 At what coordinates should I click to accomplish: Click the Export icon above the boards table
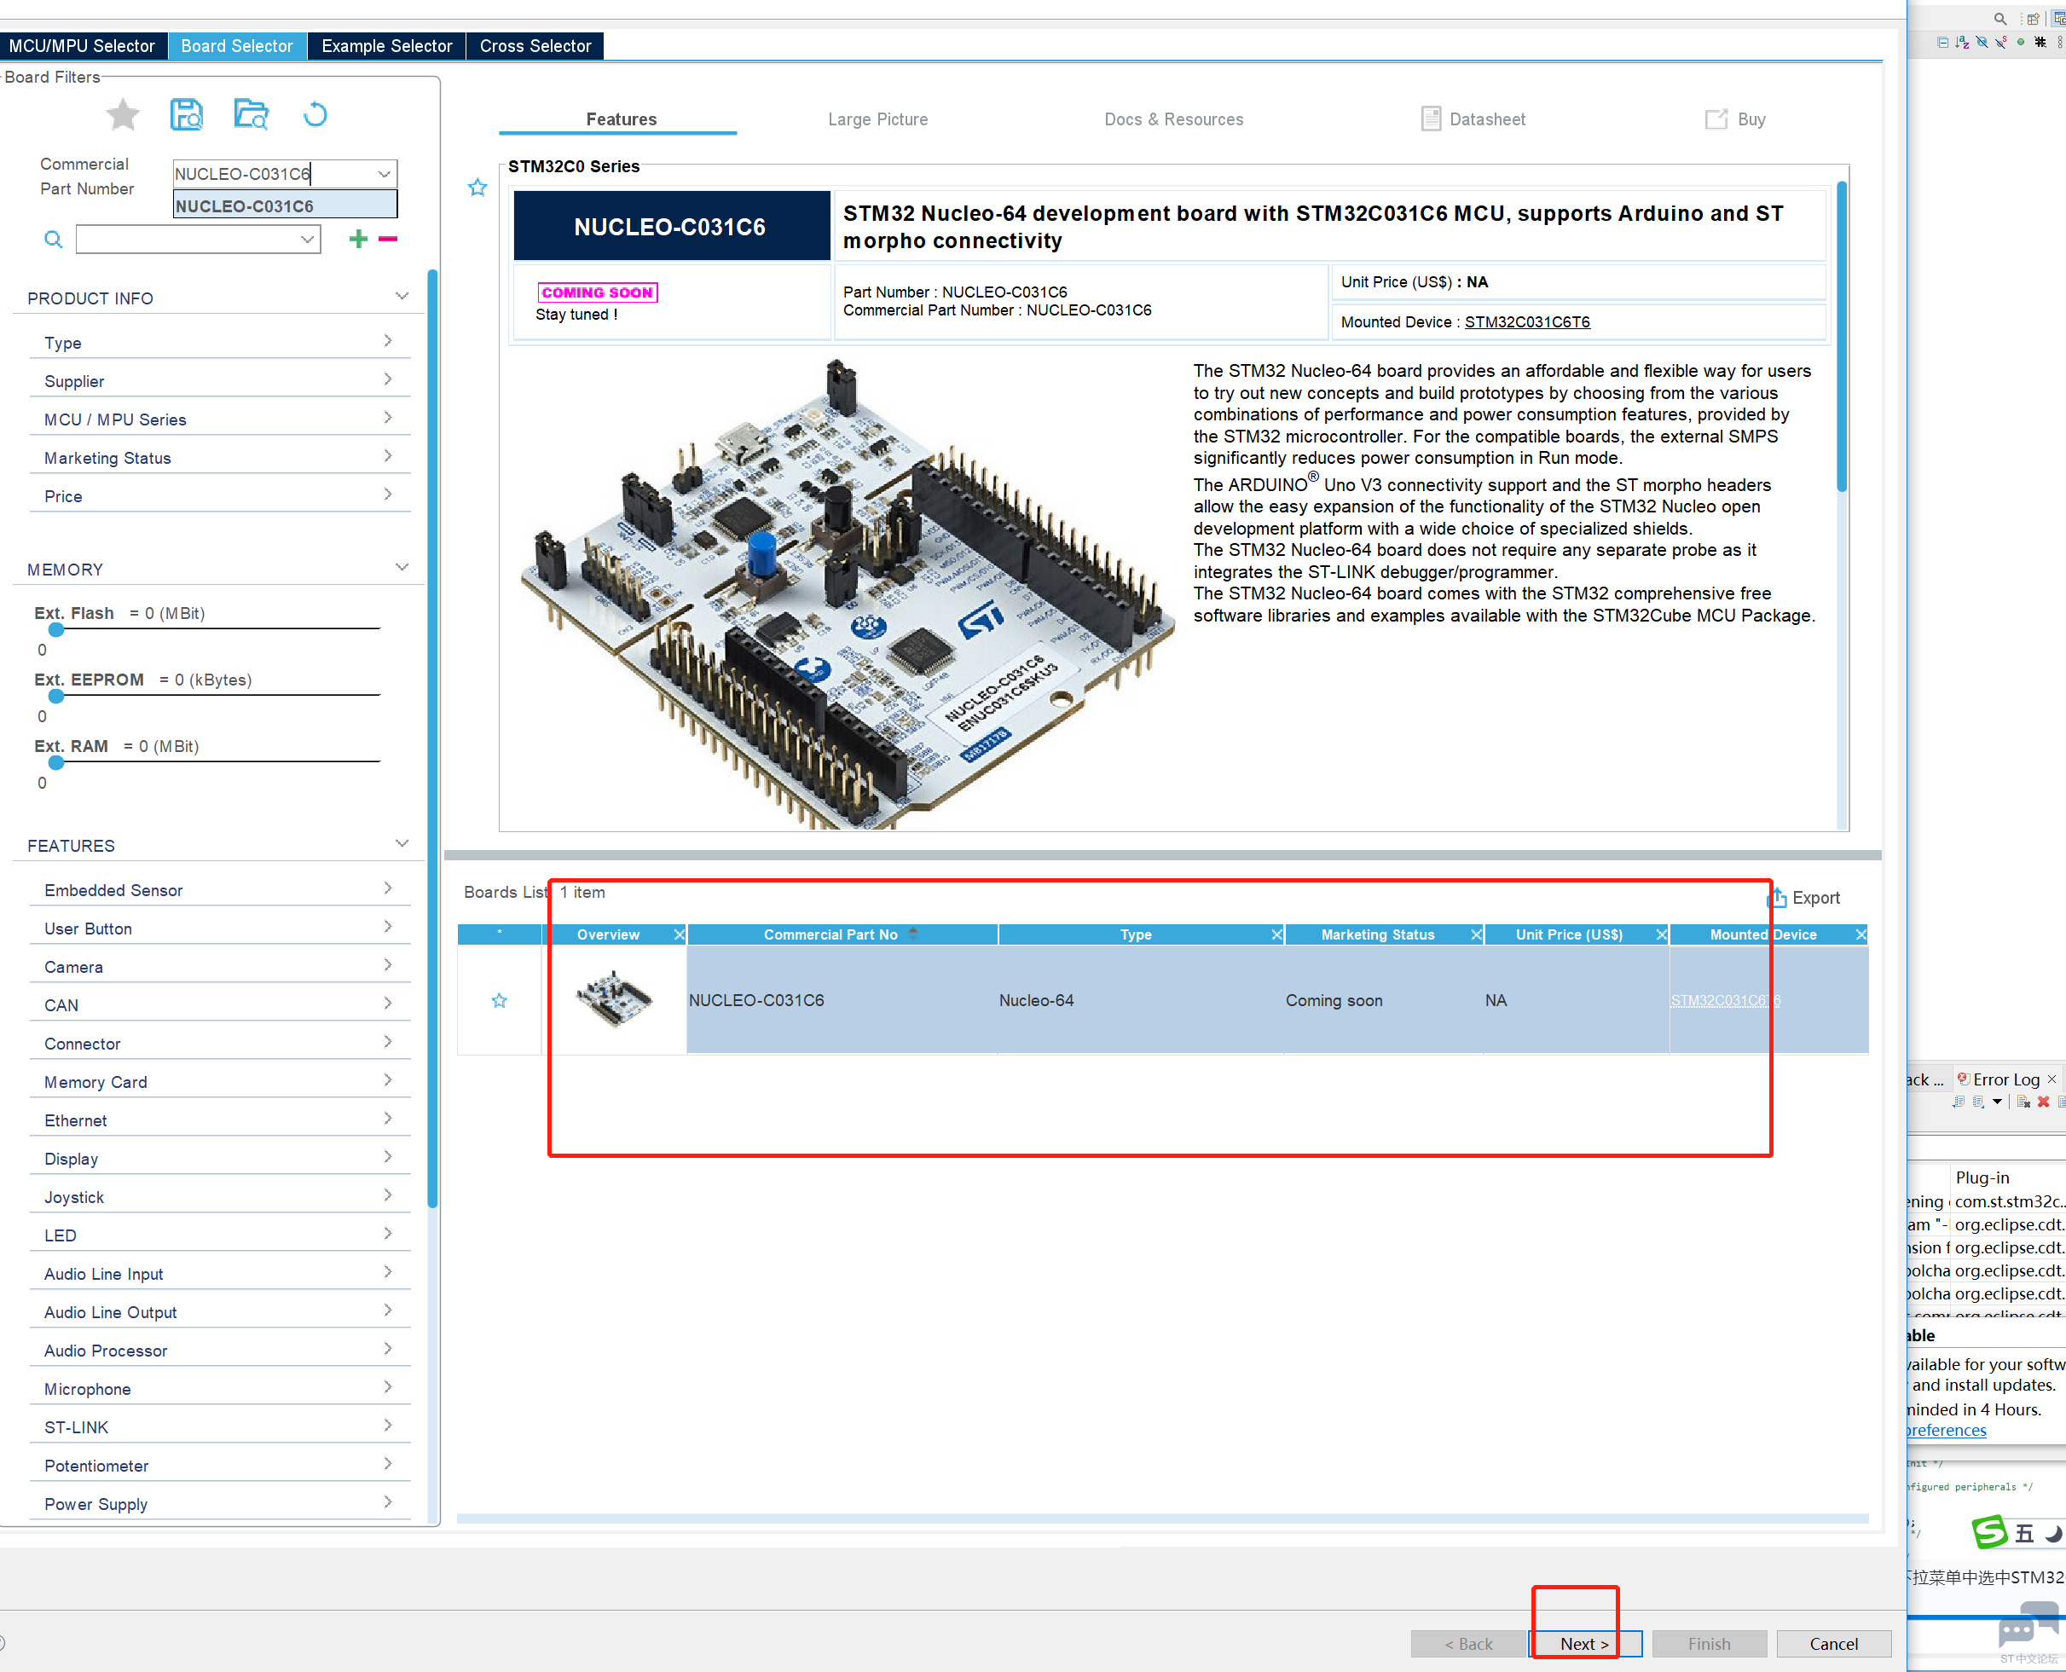tap(1776, 898)
